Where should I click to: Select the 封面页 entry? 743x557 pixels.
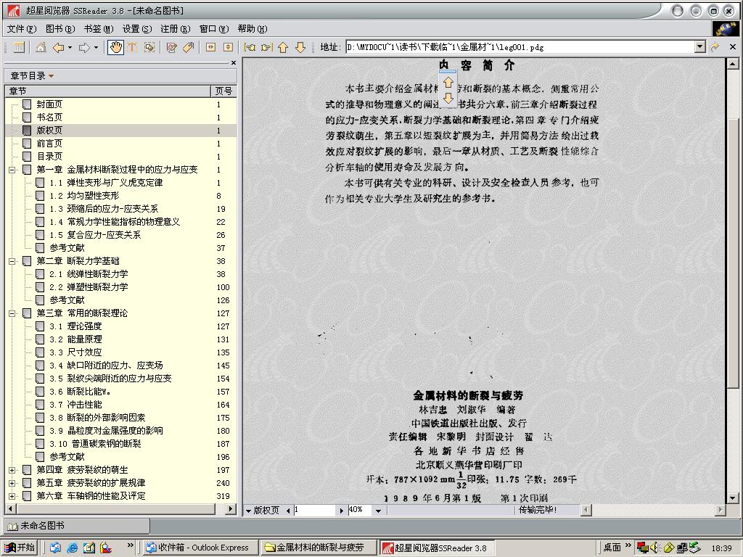click(49, 104)
